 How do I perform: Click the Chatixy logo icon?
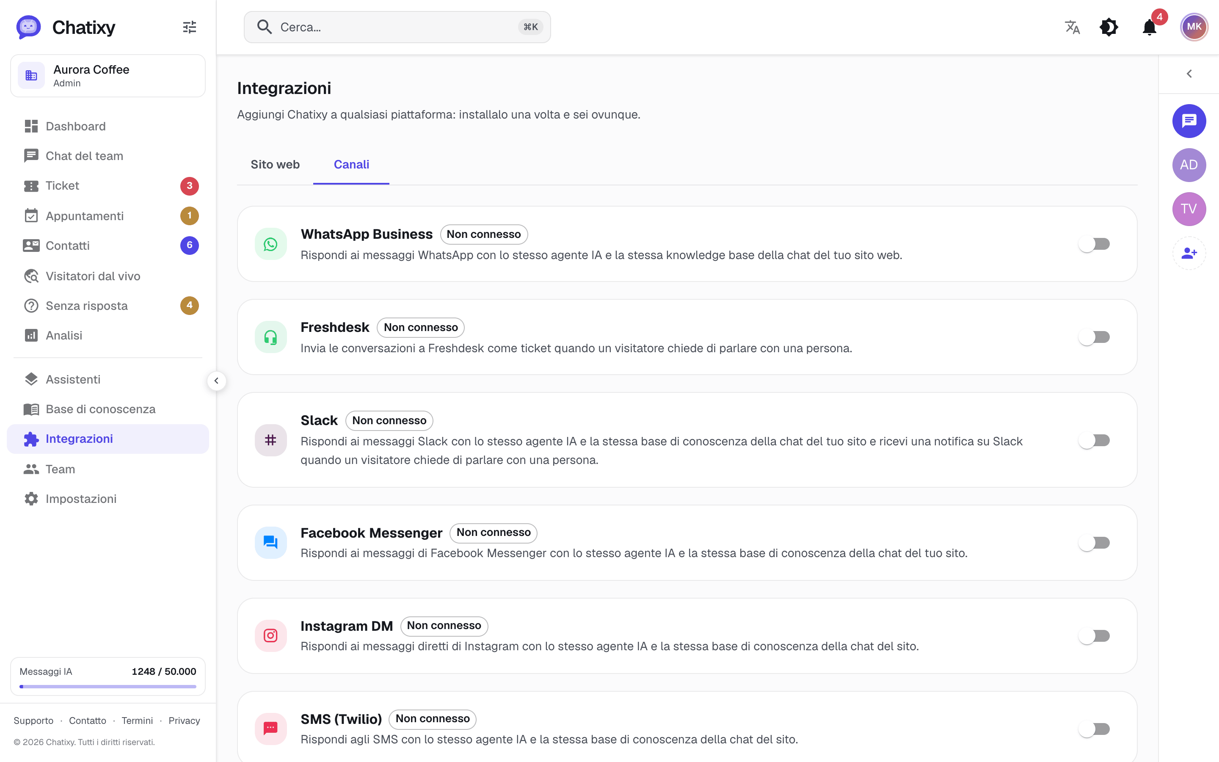[x=28, y=27]
